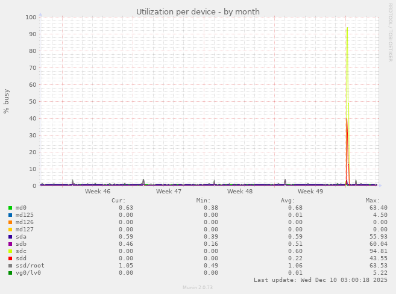
Task: Click the md126 orange legend swatch
Action: 10,222
